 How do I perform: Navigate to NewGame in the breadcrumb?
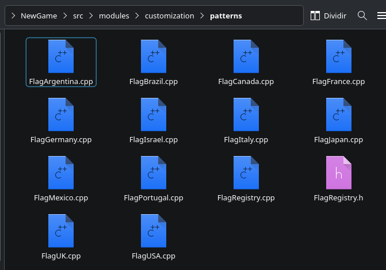[x=39, y=16]
